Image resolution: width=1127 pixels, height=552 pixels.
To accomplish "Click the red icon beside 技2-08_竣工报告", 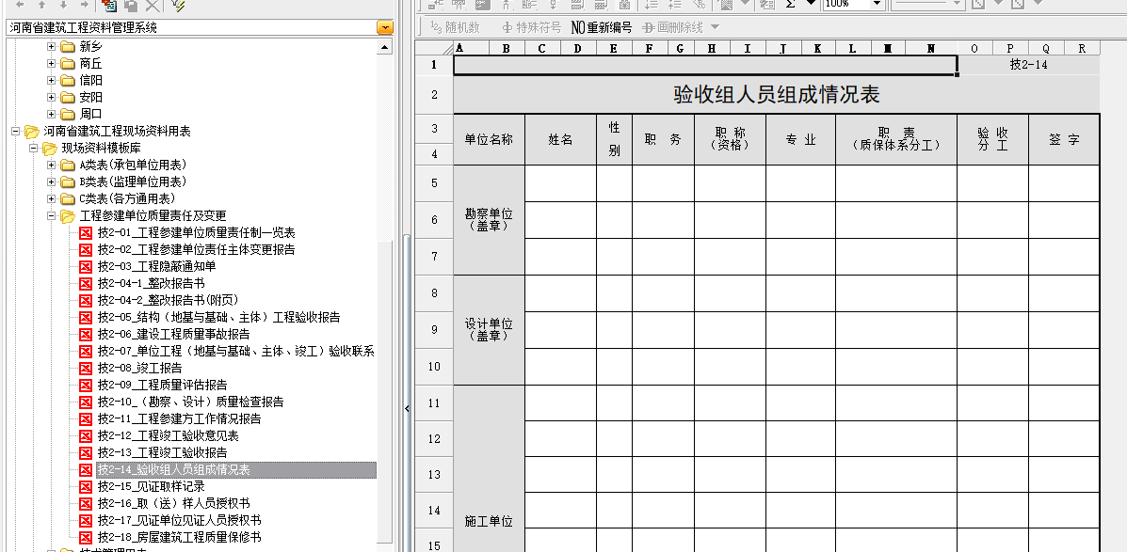I will pos(86,368).
